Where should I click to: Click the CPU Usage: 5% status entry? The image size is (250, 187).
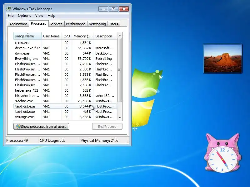click(x=52, y=141)
